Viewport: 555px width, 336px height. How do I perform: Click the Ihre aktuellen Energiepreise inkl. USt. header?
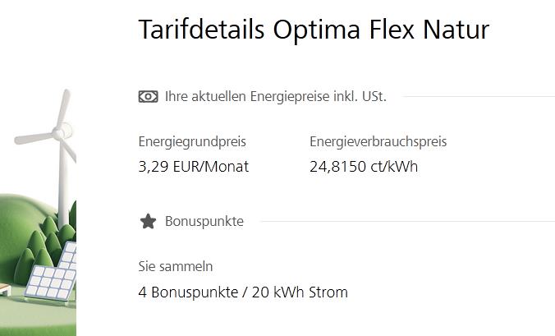(x=276, y=96)
